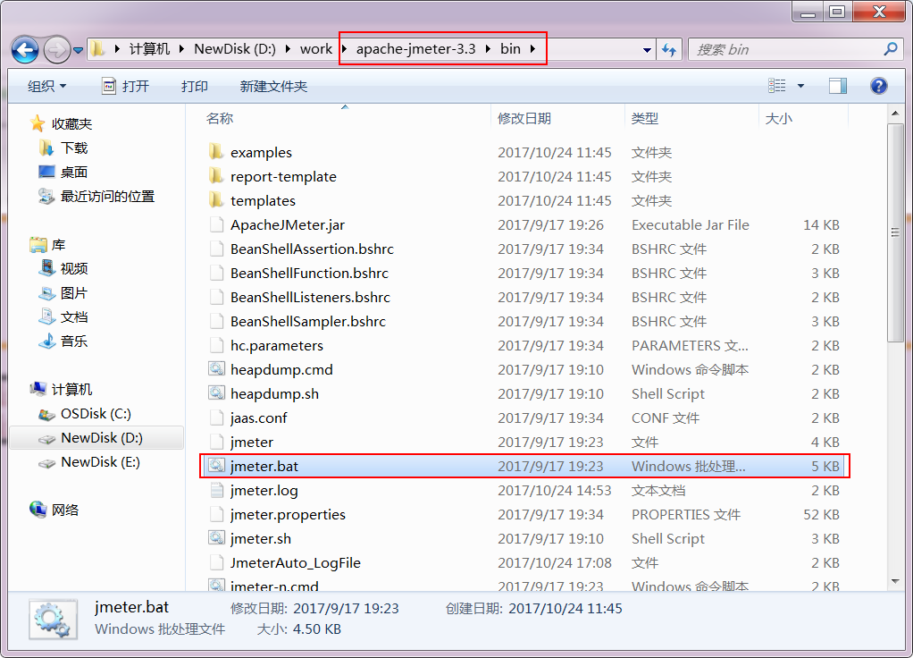Open 收藏夹 favorites in the navigation pane

[x=71, y=123]
